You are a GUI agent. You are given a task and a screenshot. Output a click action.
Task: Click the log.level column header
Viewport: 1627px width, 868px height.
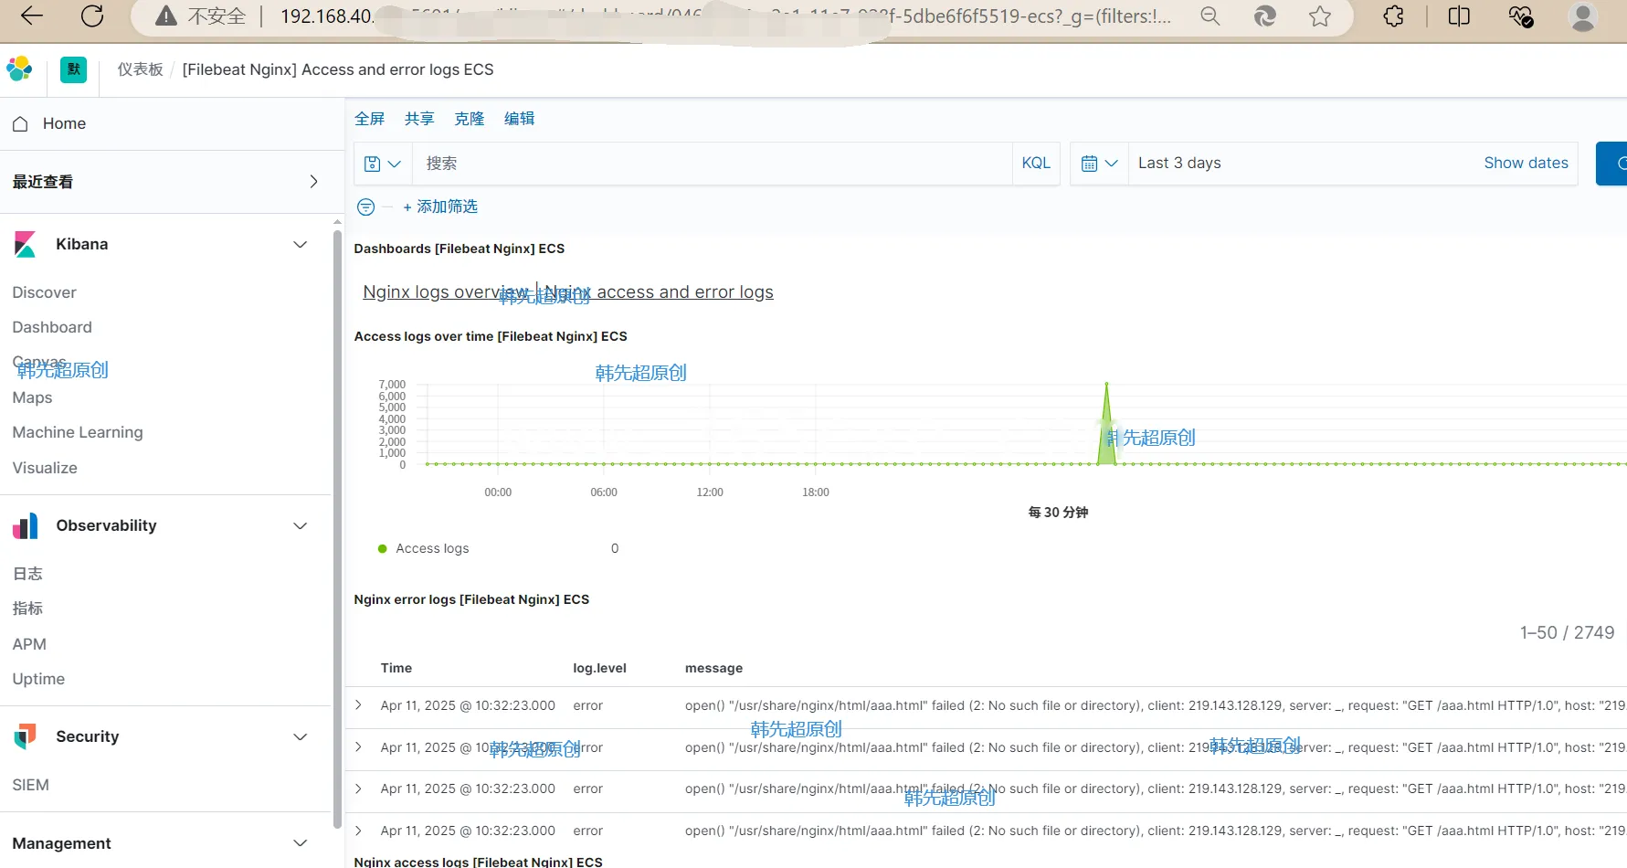point(600,668)
